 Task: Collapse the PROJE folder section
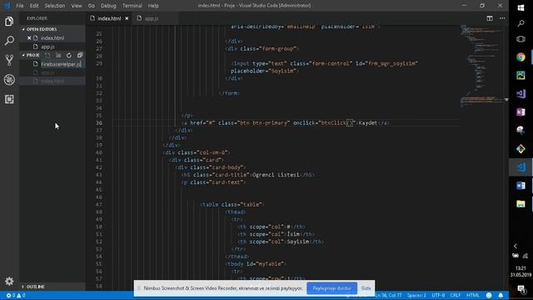tap(31, 55)
